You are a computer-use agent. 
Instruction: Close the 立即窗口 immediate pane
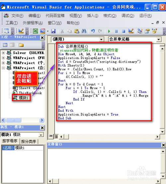click(163, 145)
